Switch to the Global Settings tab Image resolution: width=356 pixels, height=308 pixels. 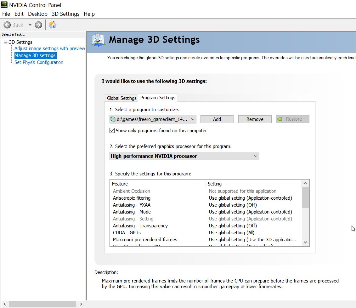122,98
